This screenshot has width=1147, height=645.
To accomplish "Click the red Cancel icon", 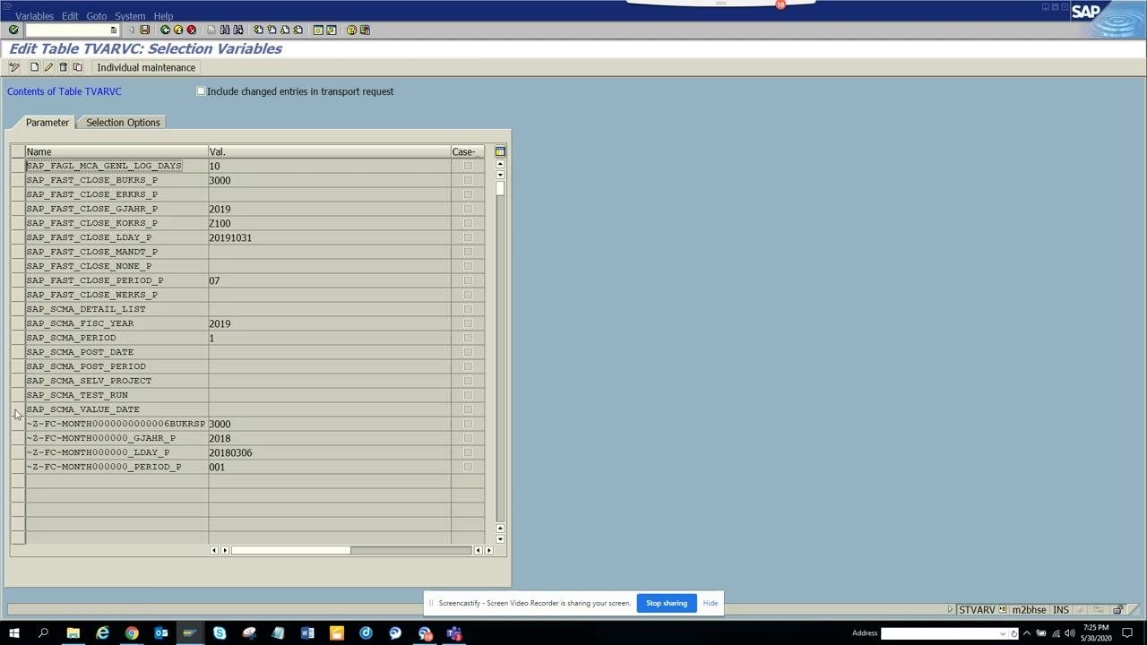I will pos(191,30).
